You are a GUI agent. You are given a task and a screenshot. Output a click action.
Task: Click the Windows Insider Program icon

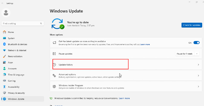(x=54, y=86)
